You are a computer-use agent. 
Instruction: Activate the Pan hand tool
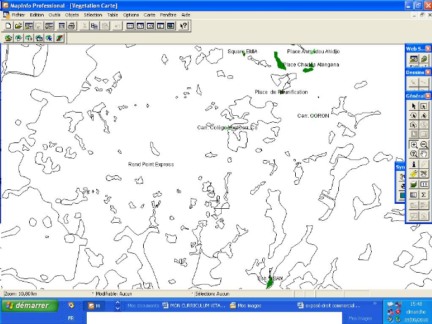(x=424, y=154)
